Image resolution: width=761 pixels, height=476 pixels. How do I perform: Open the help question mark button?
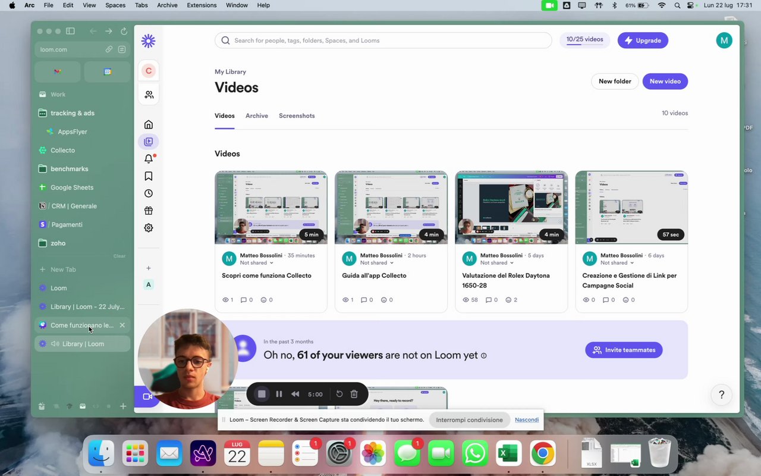pyautogui.click(x=721, y=394)
